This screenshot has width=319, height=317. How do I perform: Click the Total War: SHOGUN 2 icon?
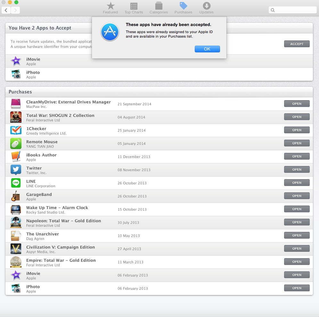coord(16,117)
